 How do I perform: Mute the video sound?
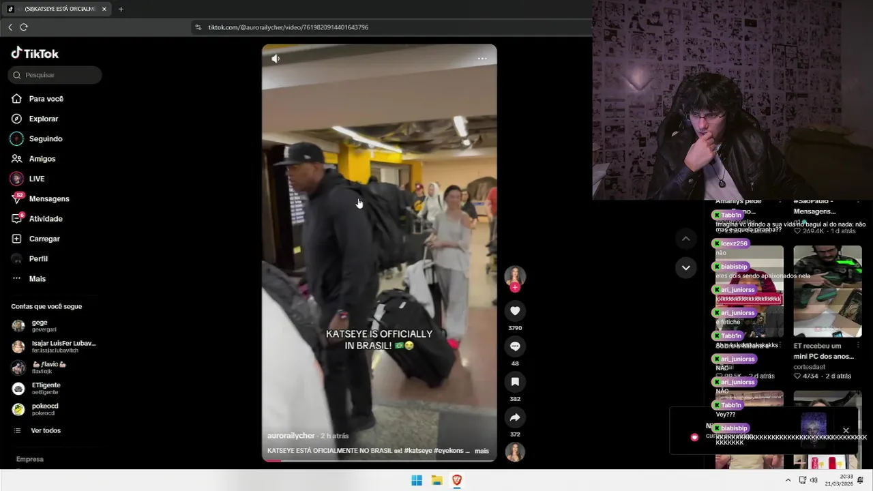click(x=276, y=59)
